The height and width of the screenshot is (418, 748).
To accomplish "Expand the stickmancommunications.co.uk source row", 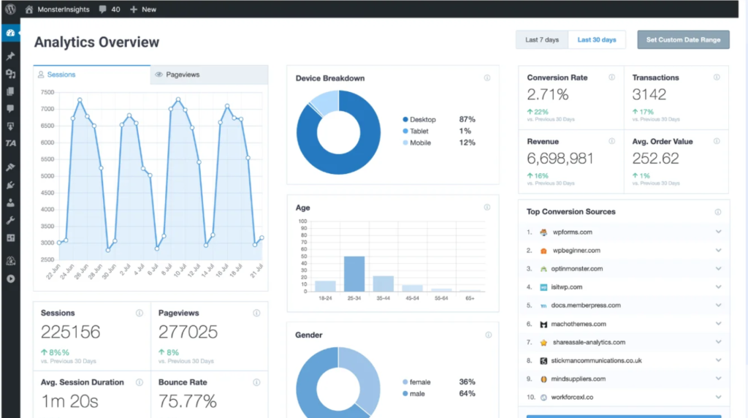I will point(719,360).
